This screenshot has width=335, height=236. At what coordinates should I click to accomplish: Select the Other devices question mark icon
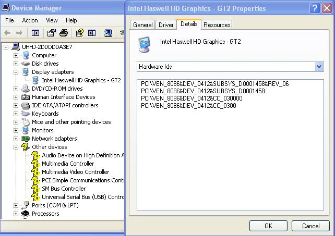pos(26,147)
